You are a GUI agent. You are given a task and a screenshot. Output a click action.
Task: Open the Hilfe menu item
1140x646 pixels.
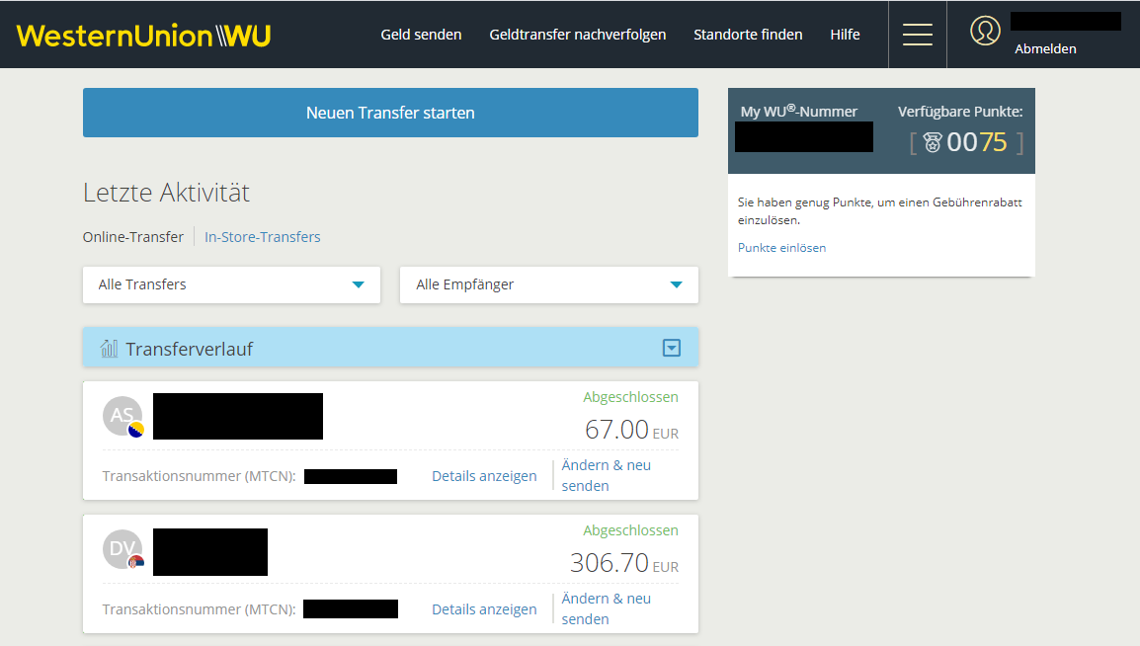click(x=845, y=35)
